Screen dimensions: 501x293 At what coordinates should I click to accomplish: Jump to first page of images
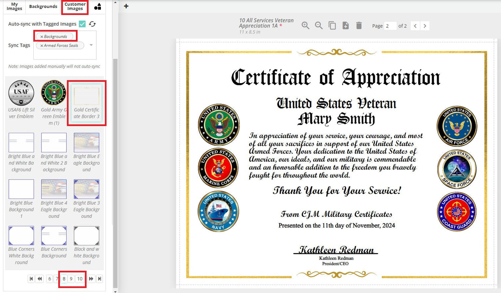pos(31,279)
